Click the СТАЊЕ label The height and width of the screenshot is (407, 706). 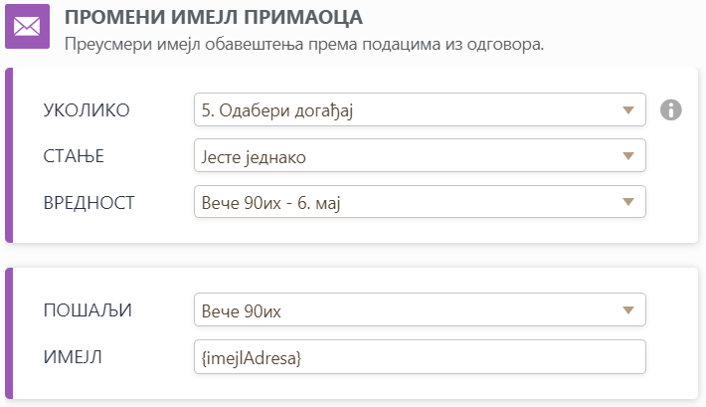(x=74, y=155)
